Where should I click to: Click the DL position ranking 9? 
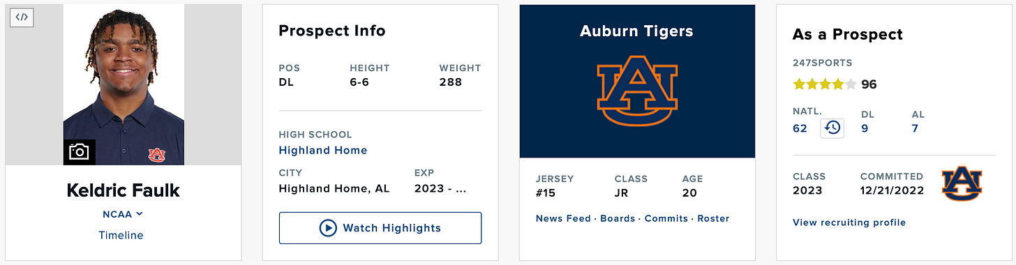(x=865, y=128)
